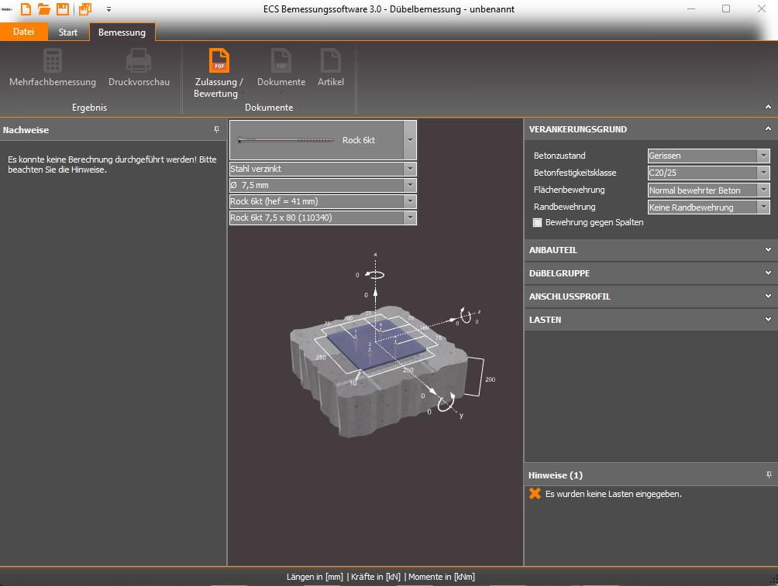Click the new document icon in title bar
The width and height of the screenshot is (778, 586).
[26, 9]
